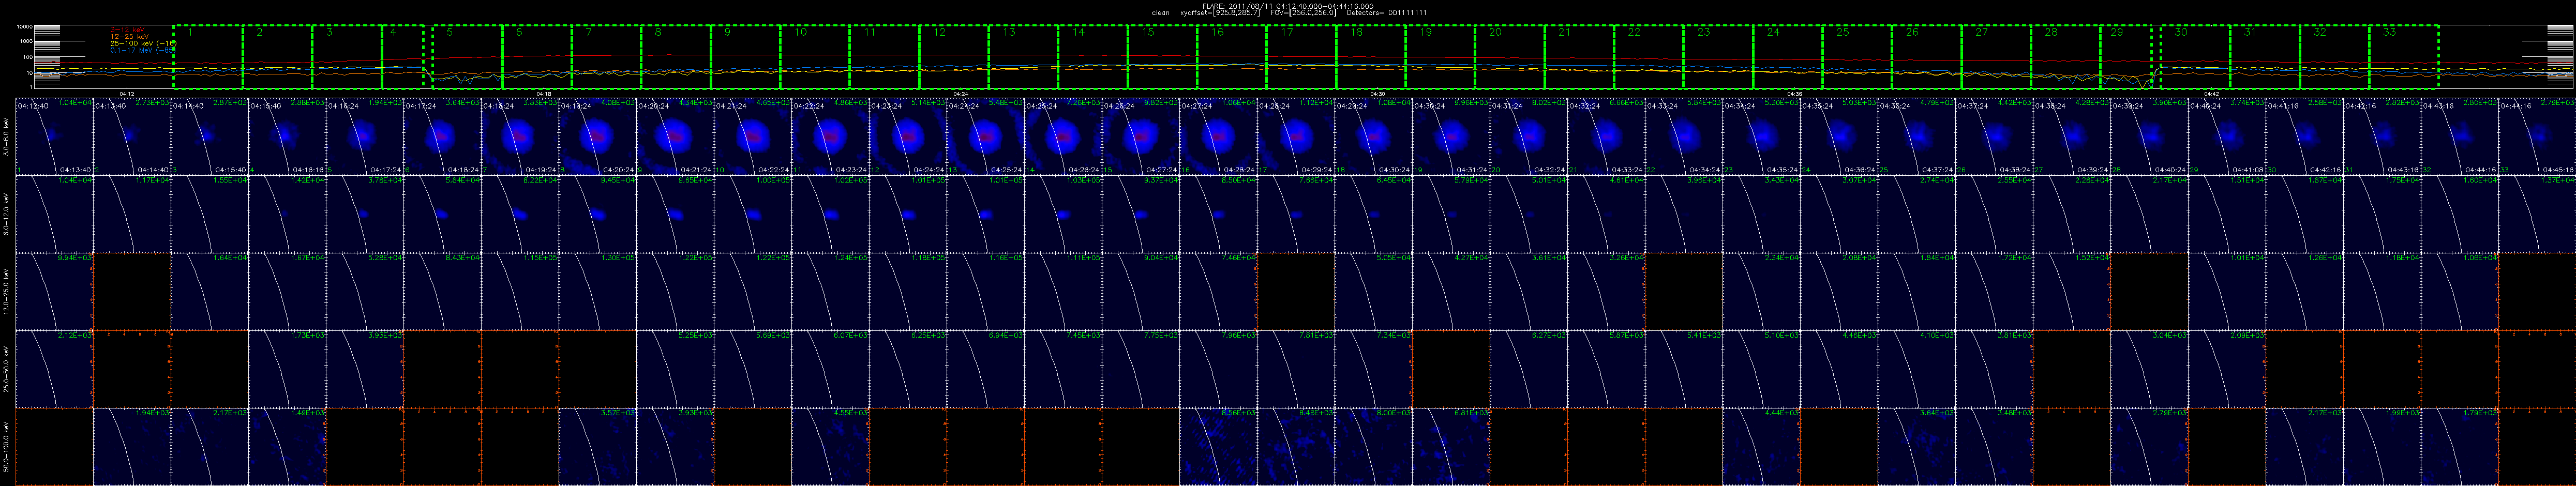This screenshot has height=486, width=2576.
Task: Select interval 17 box in light curve plot
Action: (1302, 56)
